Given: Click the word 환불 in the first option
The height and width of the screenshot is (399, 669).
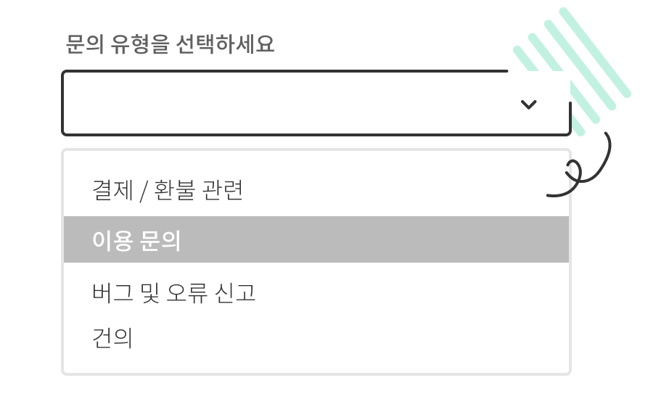Looking at the screenshot, I should pos(174,190).
